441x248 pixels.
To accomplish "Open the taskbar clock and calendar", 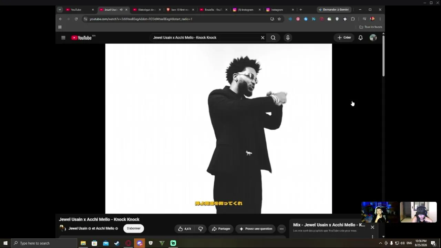I will [421, 243].
